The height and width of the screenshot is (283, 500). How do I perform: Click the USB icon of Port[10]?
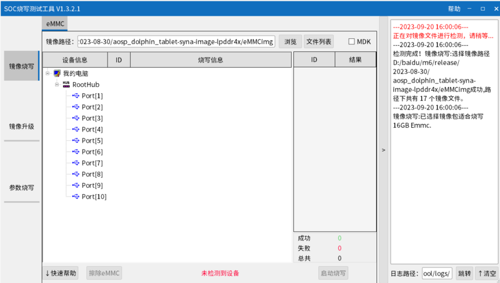(76, 196)
